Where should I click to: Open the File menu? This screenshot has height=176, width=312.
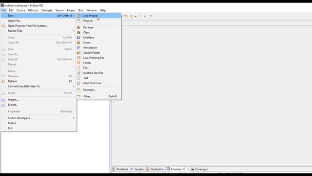[x=3, y=10]
